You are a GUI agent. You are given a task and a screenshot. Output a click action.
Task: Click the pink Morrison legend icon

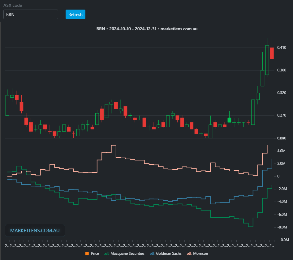(x=188, y=254)
